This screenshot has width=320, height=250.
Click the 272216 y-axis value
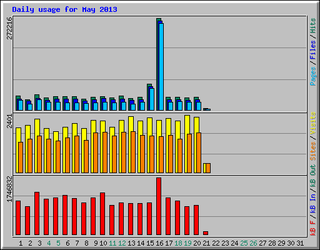pos(9,28)
